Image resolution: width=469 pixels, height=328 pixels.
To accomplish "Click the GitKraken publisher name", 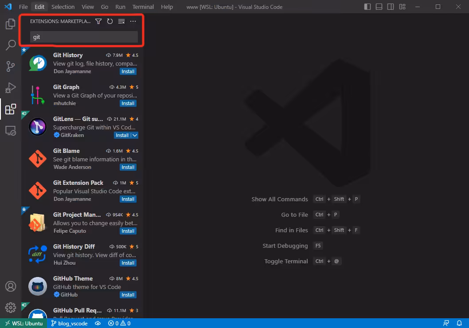I will pos(72,135).
